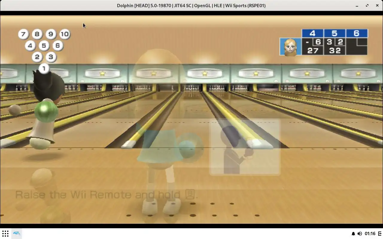The width and height of the screenshot is (383, 239).
Task: Click the Wii Remote gesture hint panel
Action: coord(245,147)
